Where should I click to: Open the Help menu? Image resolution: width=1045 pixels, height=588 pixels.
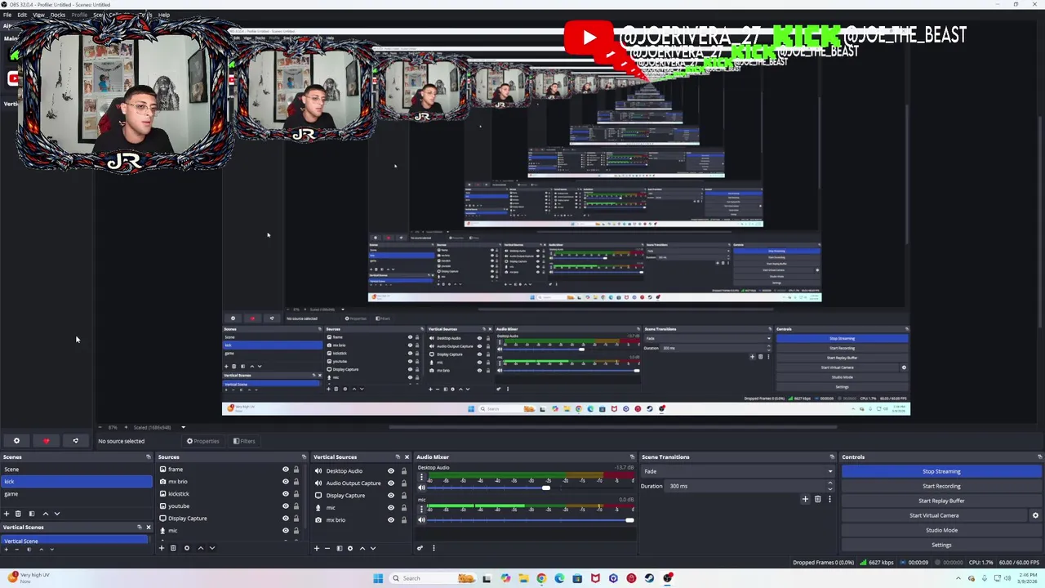[164, 15]
